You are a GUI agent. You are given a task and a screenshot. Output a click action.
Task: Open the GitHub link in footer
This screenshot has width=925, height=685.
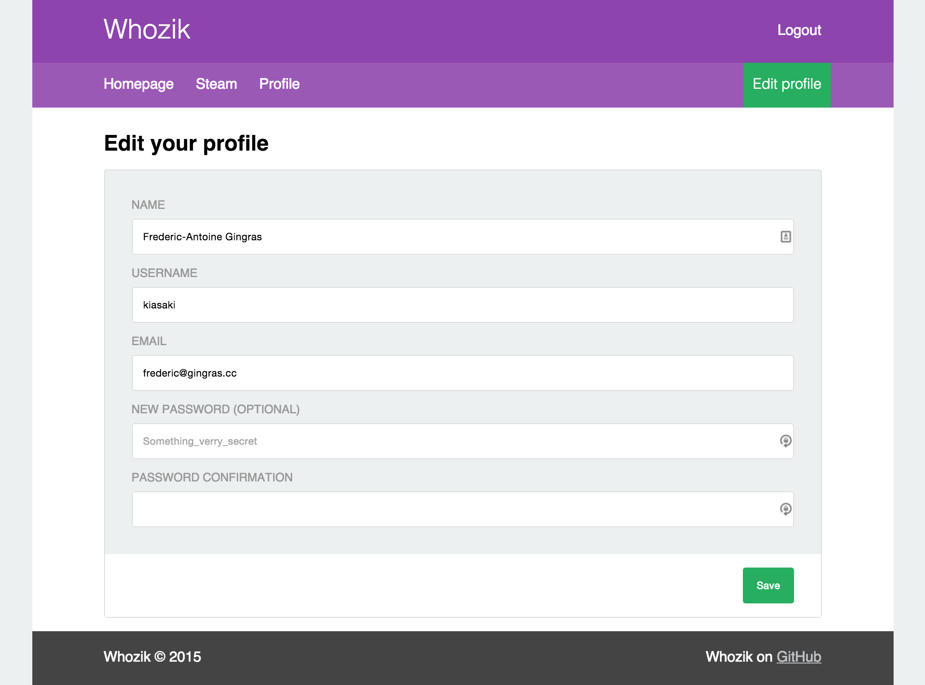798,657
